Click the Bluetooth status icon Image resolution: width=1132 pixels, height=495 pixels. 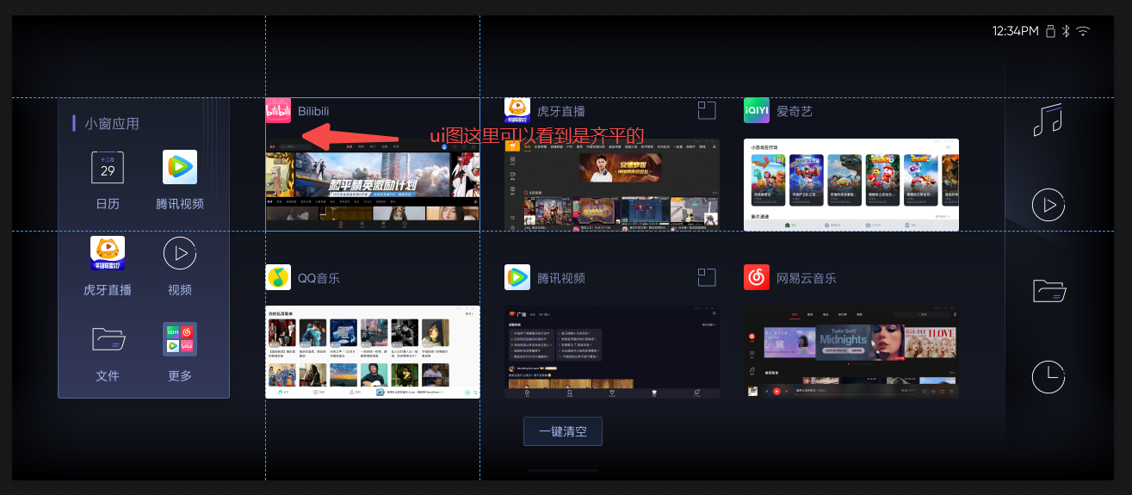(x=1065, y=31)
